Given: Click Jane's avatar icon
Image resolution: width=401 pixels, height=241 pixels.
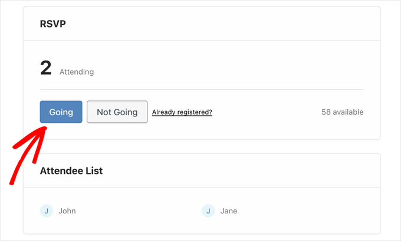Looking at the screenshot, I should click(x=208, y=210).
